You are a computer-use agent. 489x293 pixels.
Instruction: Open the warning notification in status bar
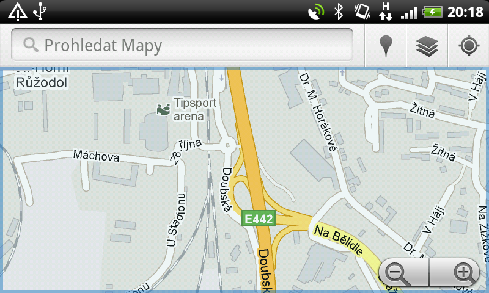[18, 12]
